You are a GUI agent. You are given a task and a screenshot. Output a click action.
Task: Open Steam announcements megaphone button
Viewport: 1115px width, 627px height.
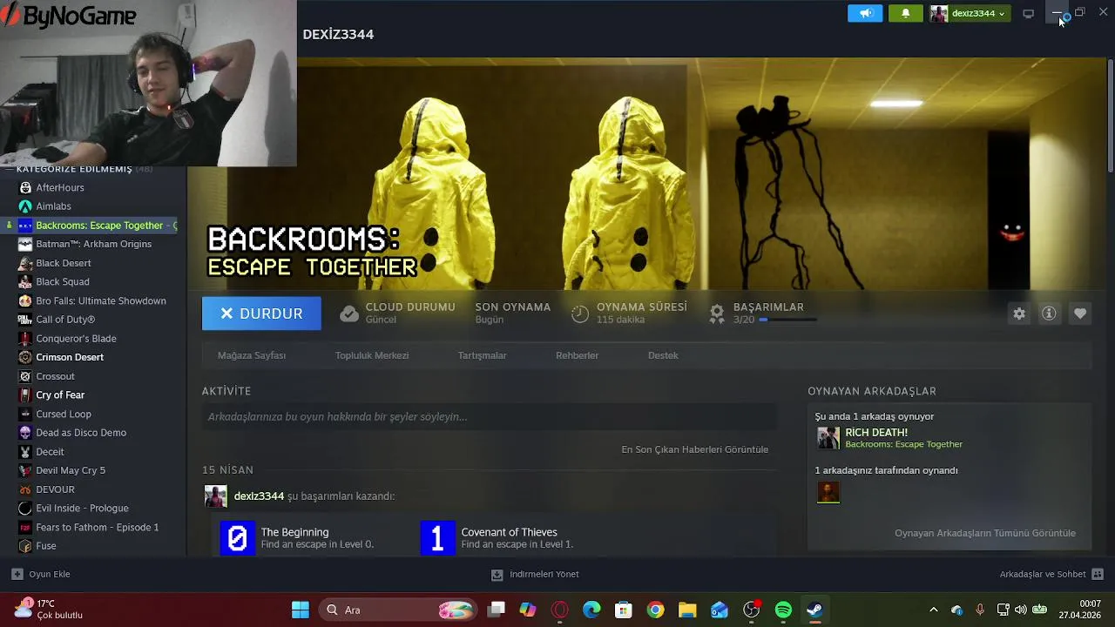[865, 13]
